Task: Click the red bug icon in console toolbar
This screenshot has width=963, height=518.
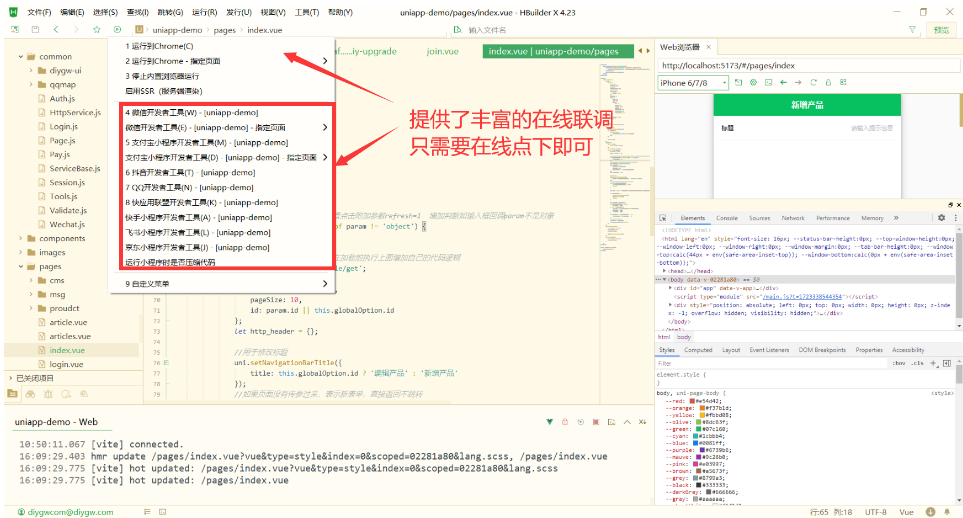Action: click(565, 422)
